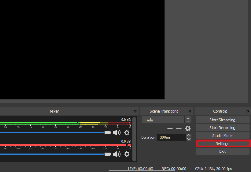Screen dimensions: 251x172
Task: Click Start Streaming button
Action: click(x=223, y=120)
